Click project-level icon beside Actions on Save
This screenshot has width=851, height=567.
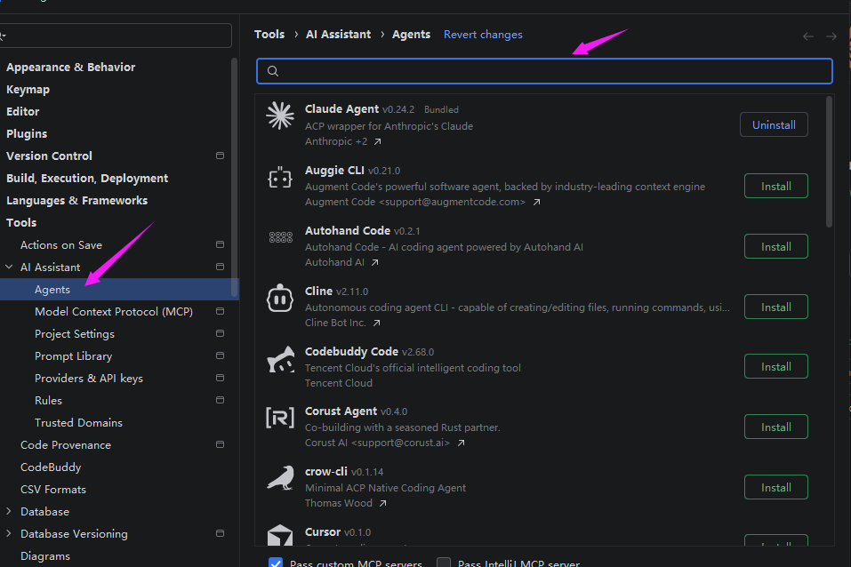[x=220, y=244]
